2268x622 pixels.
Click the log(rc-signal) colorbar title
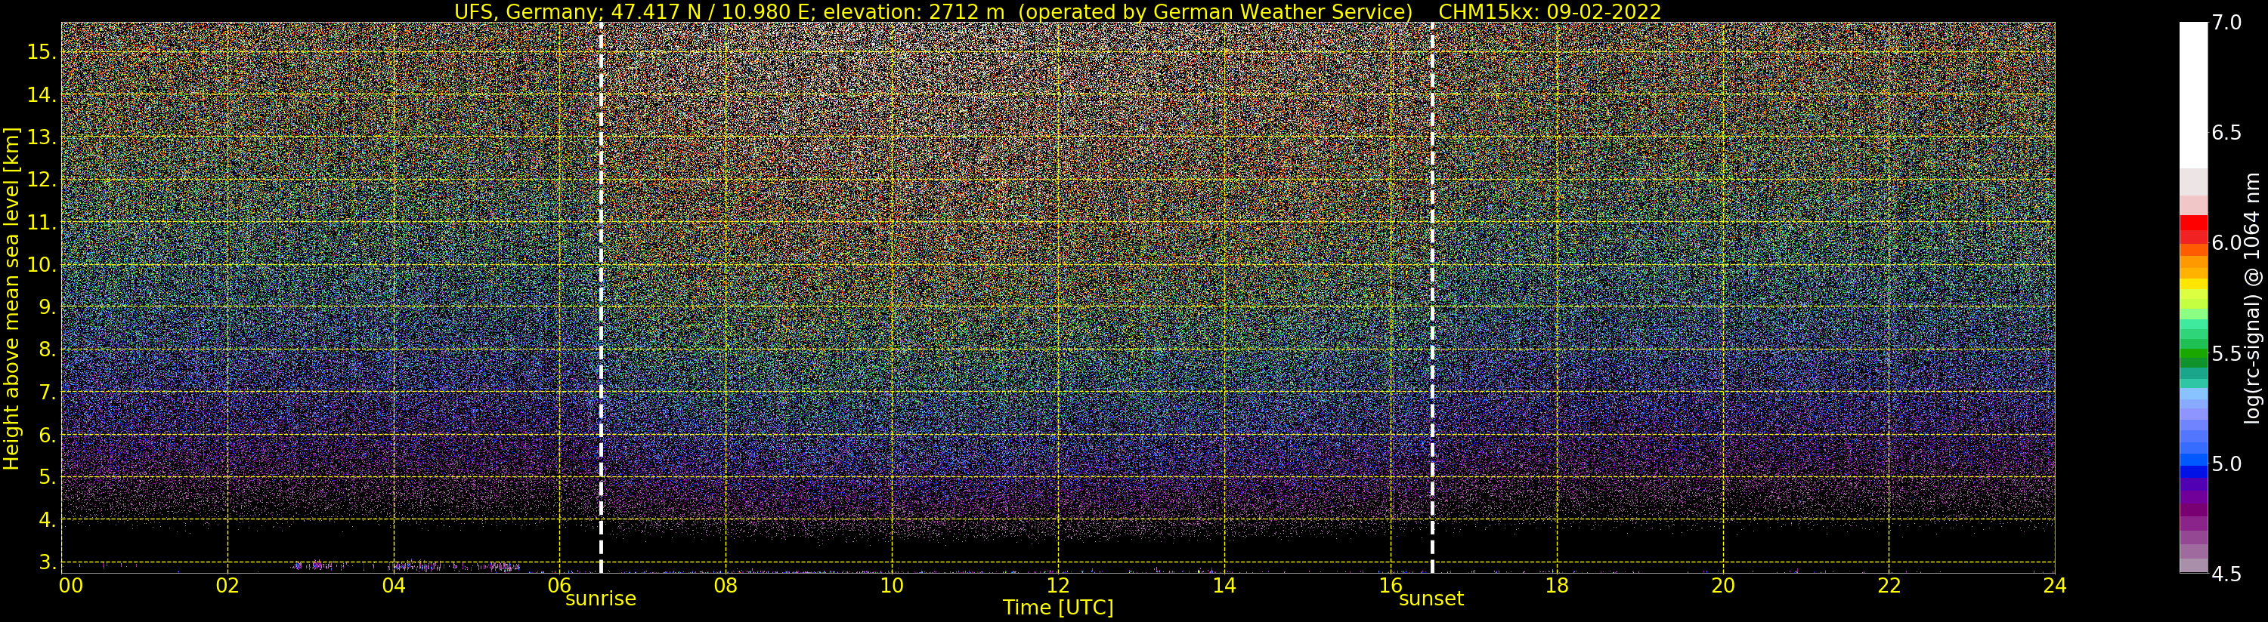point(2252,298)
